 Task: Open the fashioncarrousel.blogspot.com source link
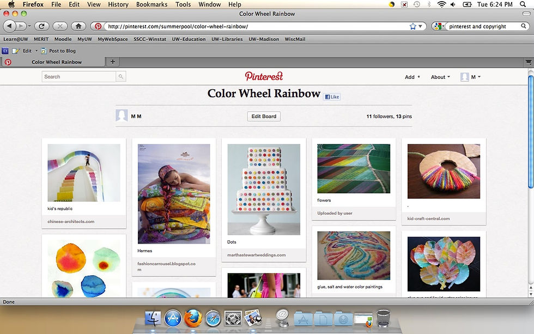tap(167, 266)
